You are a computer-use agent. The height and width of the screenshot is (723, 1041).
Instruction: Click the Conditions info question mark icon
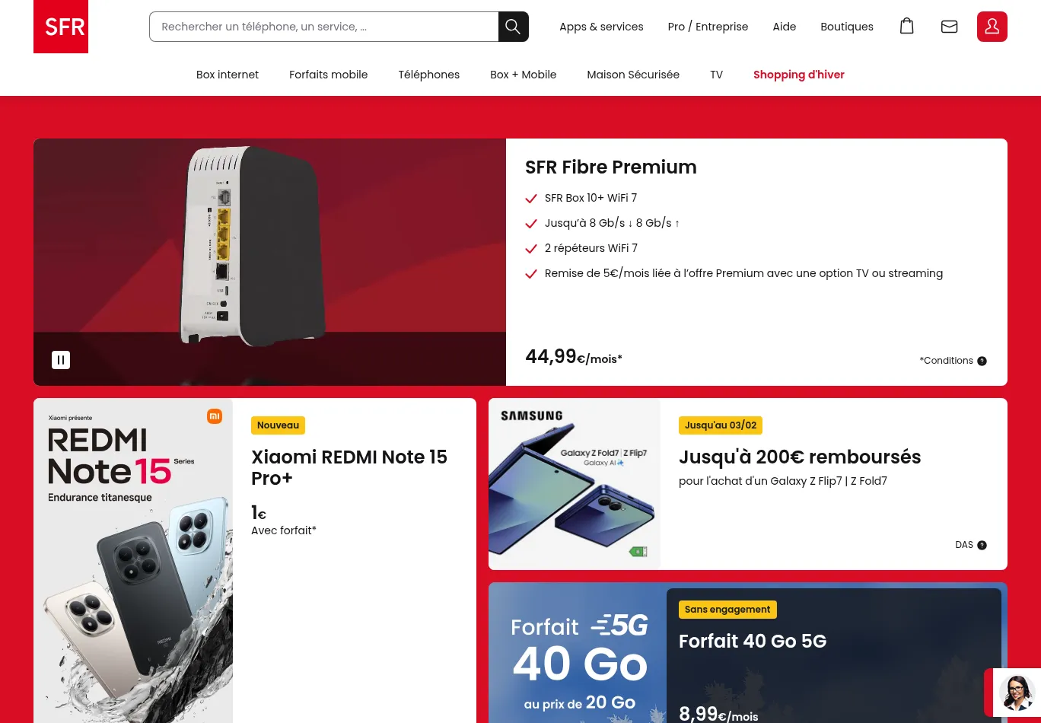click(982, 361)
